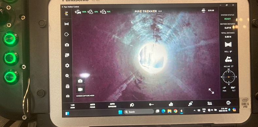The width and height of the screenshot is (258, 127).
Task: Open the media playback folder icon
Action: 67,86
